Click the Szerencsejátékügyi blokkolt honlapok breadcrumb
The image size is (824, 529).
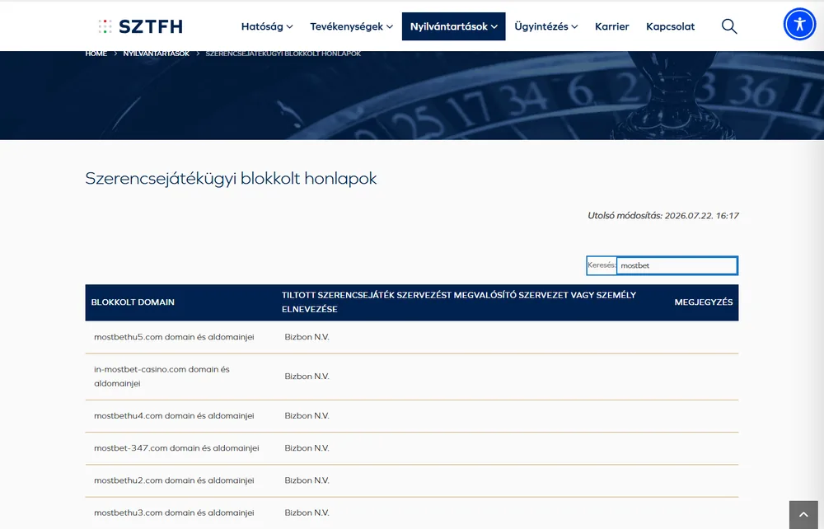click(x=283, y=54)
